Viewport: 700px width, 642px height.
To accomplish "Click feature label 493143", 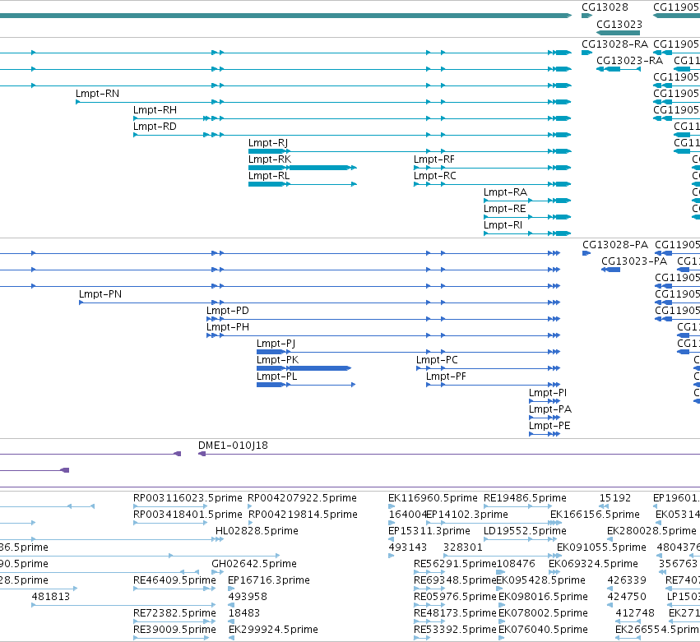I will click(408, 547).
